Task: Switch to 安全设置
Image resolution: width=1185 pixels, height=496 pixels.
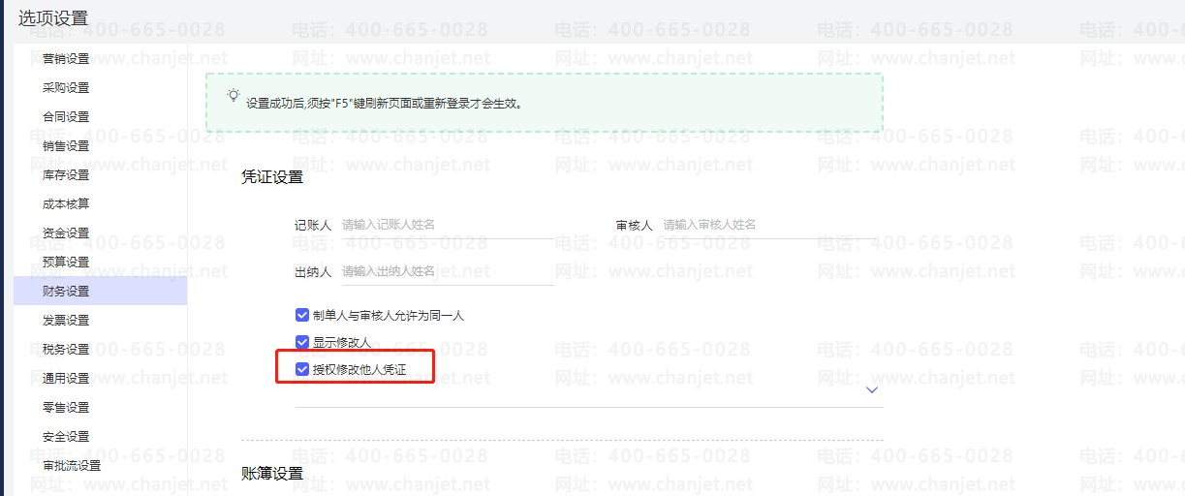Action: click(66, 437)
